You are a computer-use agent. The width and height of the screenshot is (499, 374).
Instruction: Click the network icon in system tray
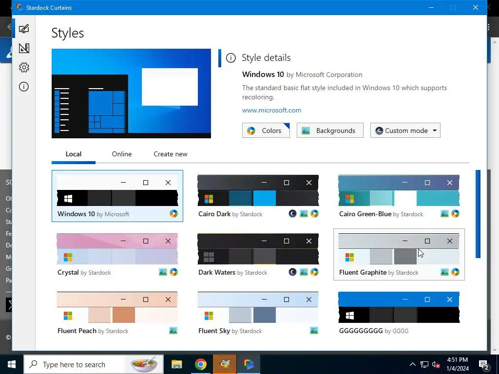pos(424,364)
